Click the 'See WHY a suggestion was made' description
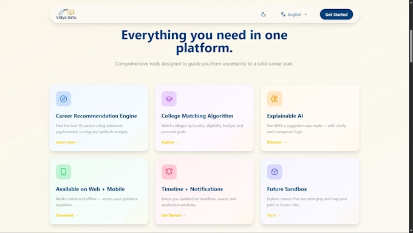This screenshot has height=233, width=413. click(x=307, y=129)
